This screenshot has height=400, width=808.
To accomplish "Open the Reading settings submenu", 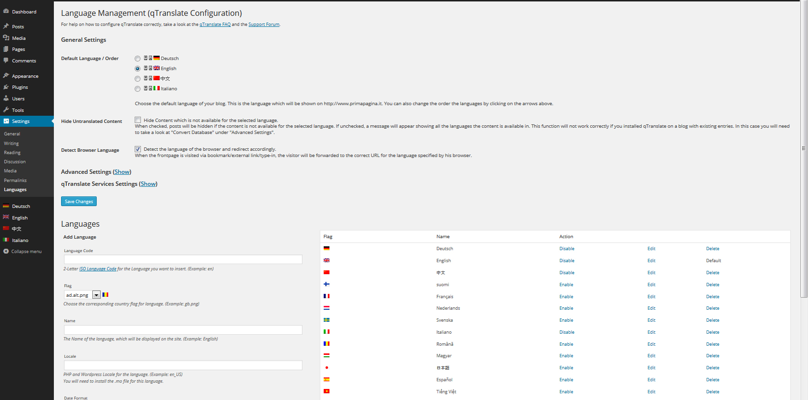I will (13, 153).
